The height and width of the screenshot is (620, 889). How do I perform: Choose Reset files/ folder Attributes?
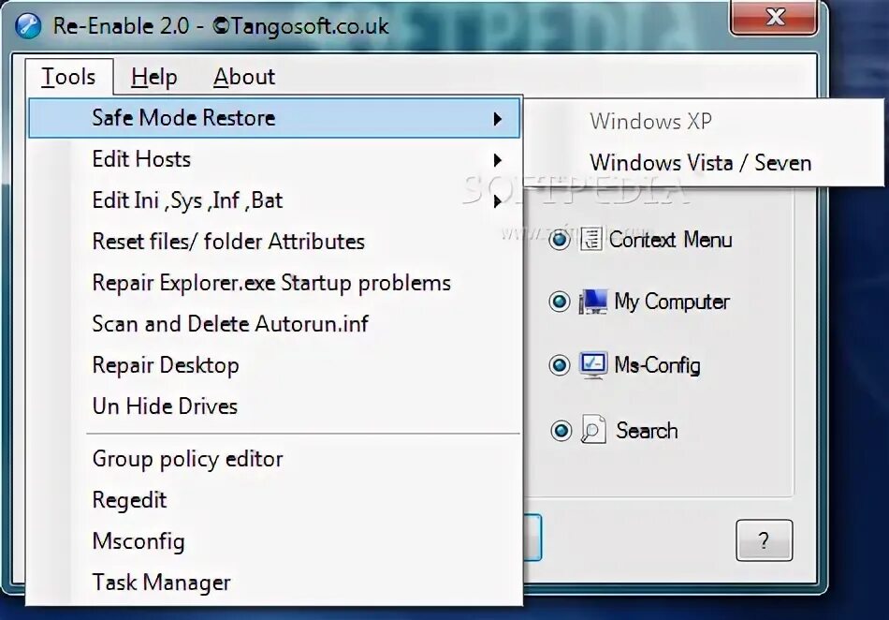(274, 242)
